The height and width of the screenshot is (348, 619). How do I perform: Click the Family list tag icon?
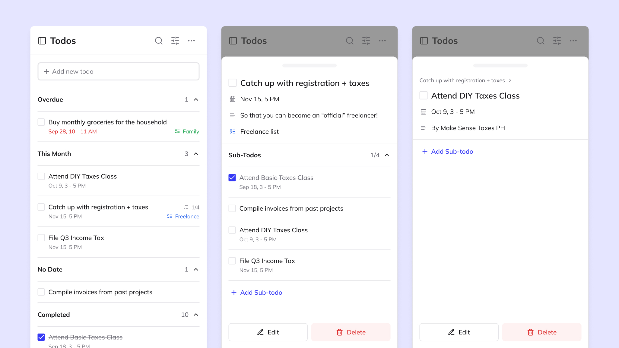coord(177,131)
